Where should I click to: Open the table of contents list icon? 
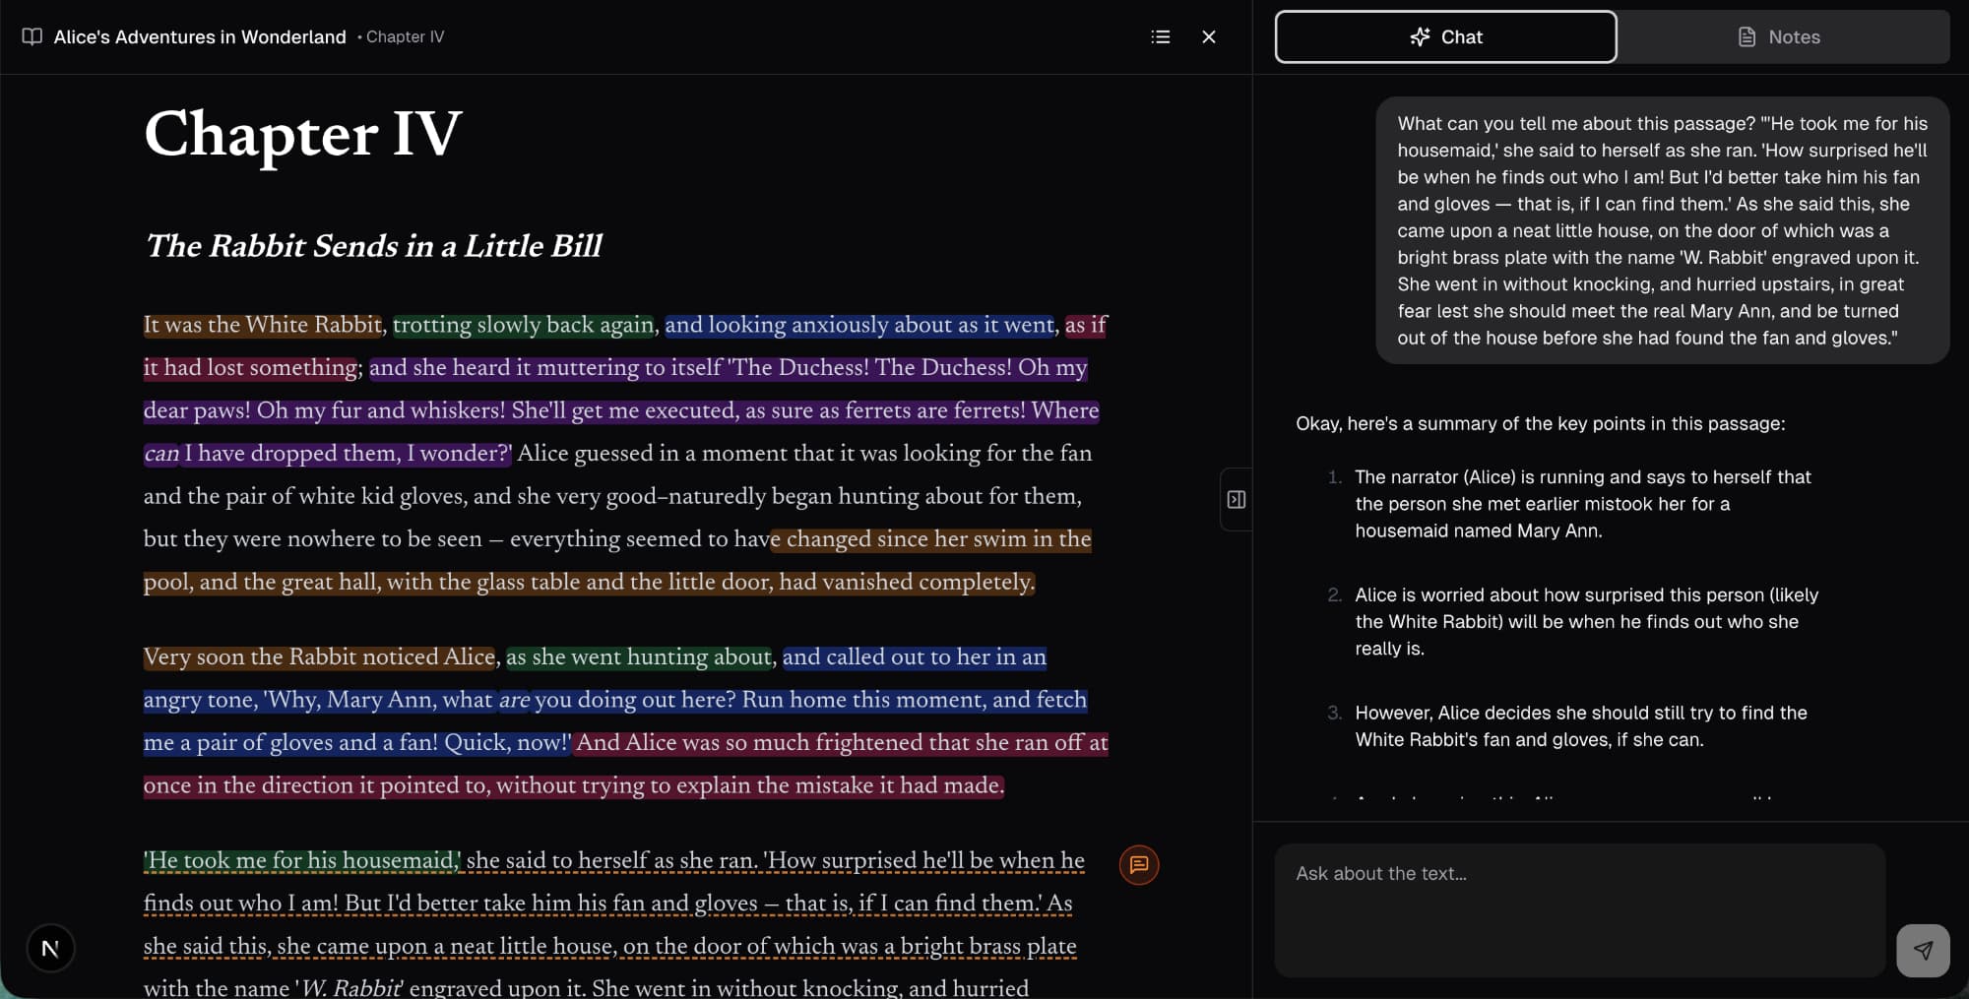point(1161,36)
